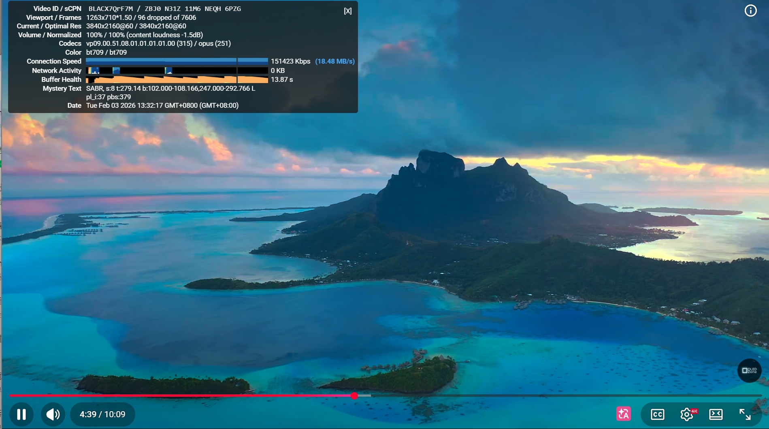
Task: Click the 3840x2160@60 resolution value
Action: (136, 26)
